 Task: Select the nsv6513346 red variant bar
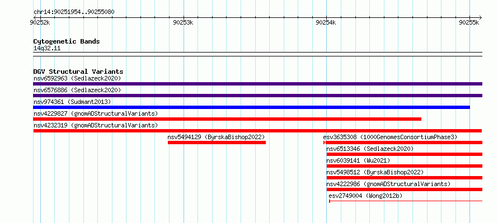click(405, 154)
